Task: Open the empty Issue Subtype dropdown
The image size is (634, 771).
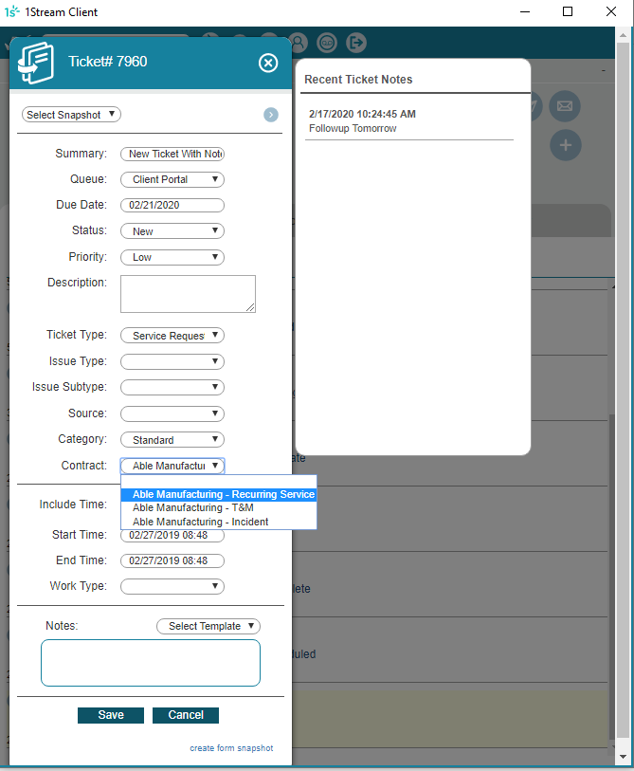Action: point(172,388)
